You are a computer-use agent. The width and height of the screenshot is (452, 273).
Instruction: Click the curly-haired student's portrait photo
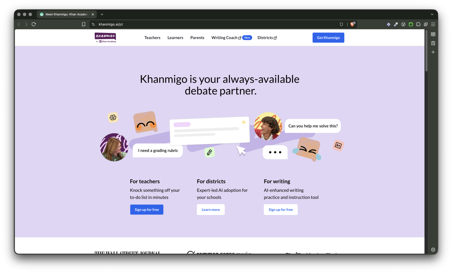(x=268, y=126)
